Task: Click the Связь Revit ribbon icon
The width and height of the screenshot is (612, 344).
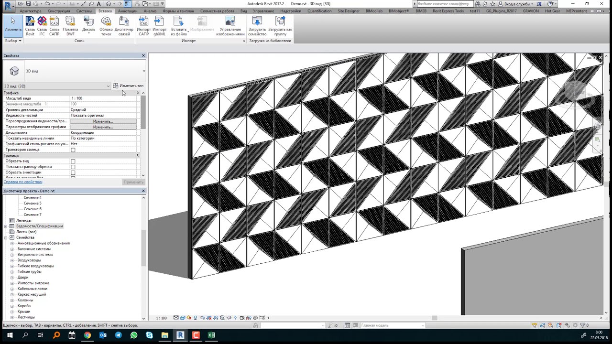Action: (30, 26)
